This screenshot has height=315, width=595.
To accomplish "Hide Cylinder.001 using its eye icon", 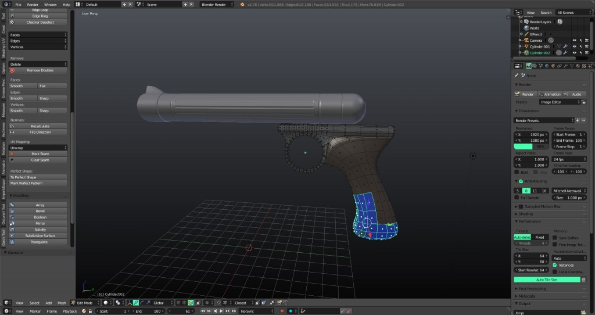I will pyautogui.click(x=574, y=46).
